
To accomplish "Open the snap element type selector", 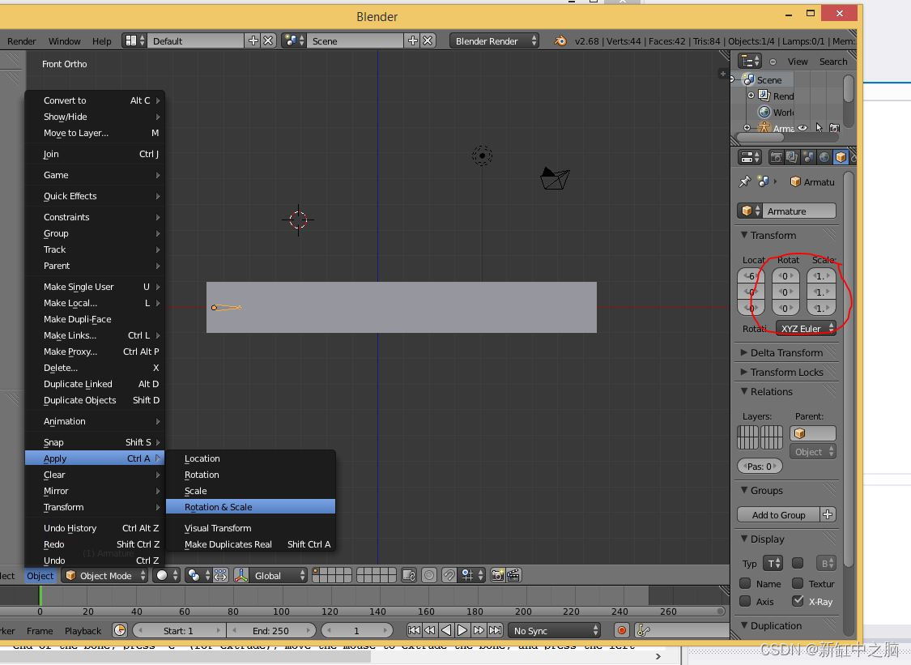I will point(472,575).
